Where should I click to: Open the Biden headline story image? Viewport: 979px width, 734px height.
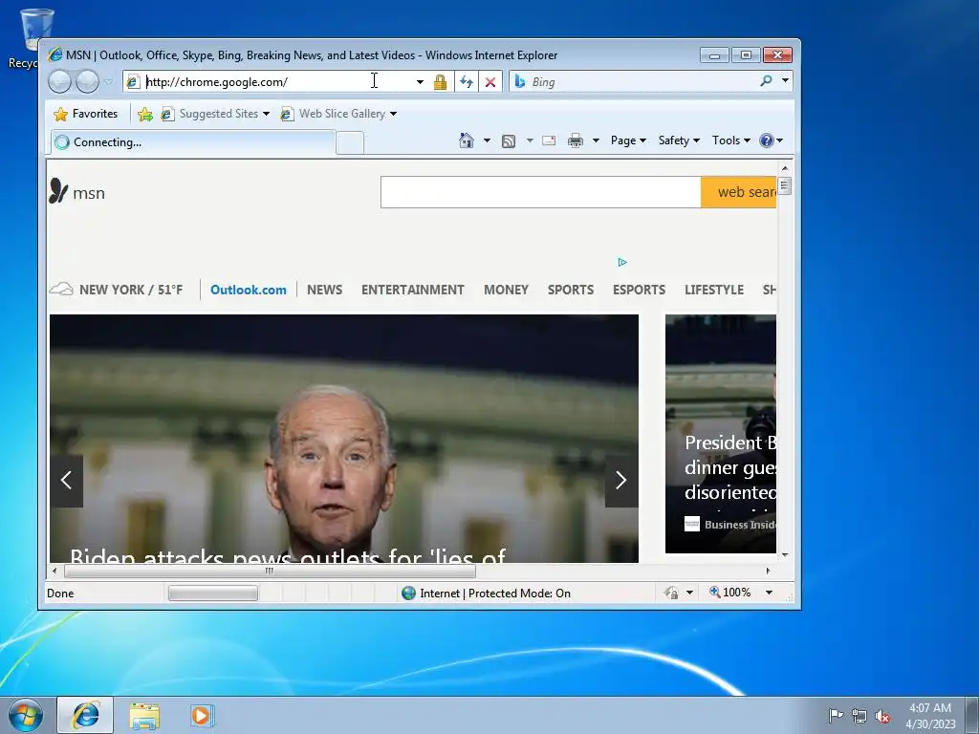click(344, 439)
